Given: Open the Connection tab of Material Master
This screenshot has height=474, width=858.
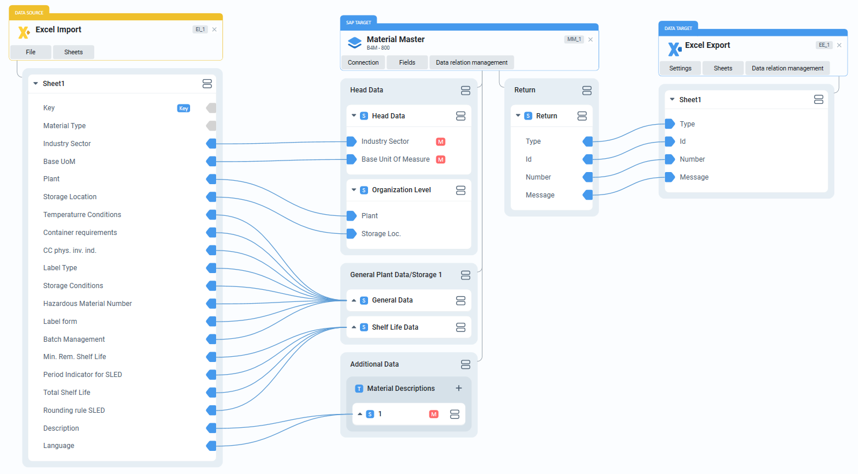Looking at the screenshot, I should (x=363, y=62).
